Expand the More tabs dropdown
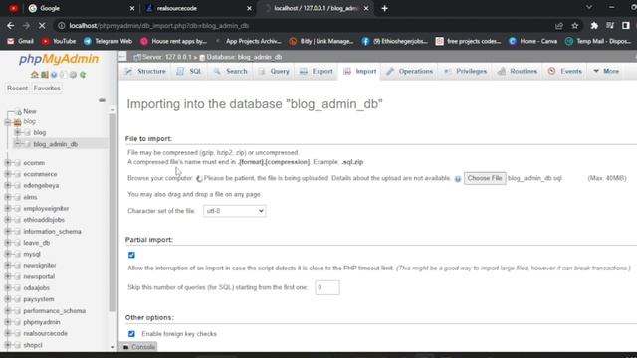The width and height of the screenshot is (637, 358). [606, 71]
